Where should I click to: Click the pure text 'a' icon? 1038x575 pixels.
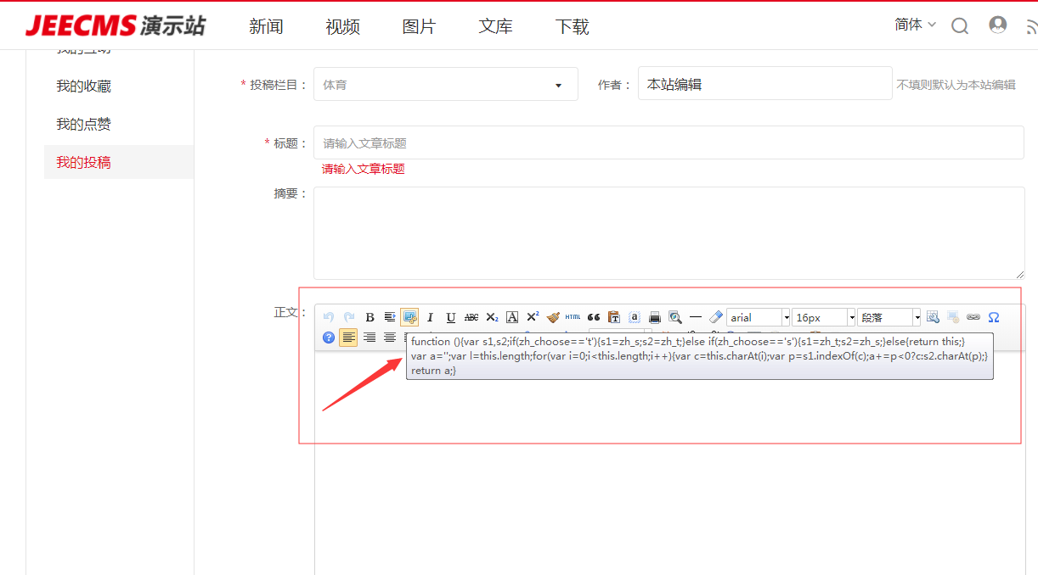tap(635, 317)
